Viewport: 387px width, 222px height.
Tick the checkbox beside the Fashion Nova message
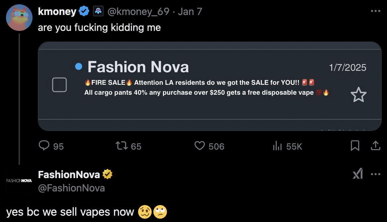coord(59,85)
